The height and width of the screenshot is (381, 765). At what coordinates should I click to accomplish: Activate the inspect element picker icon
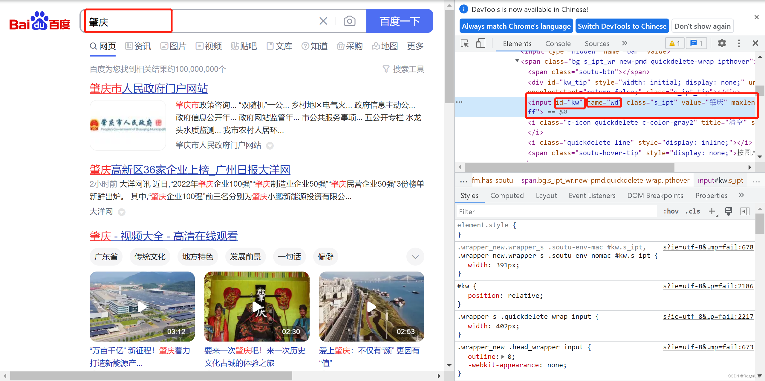click(x=465, y=44)
